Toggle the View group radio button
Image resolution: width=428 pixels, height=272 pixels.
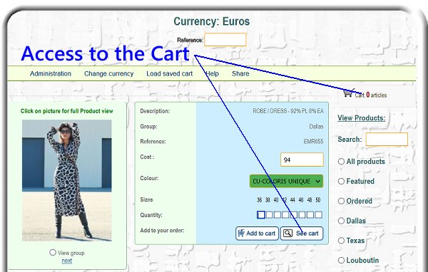pos(53,252)
